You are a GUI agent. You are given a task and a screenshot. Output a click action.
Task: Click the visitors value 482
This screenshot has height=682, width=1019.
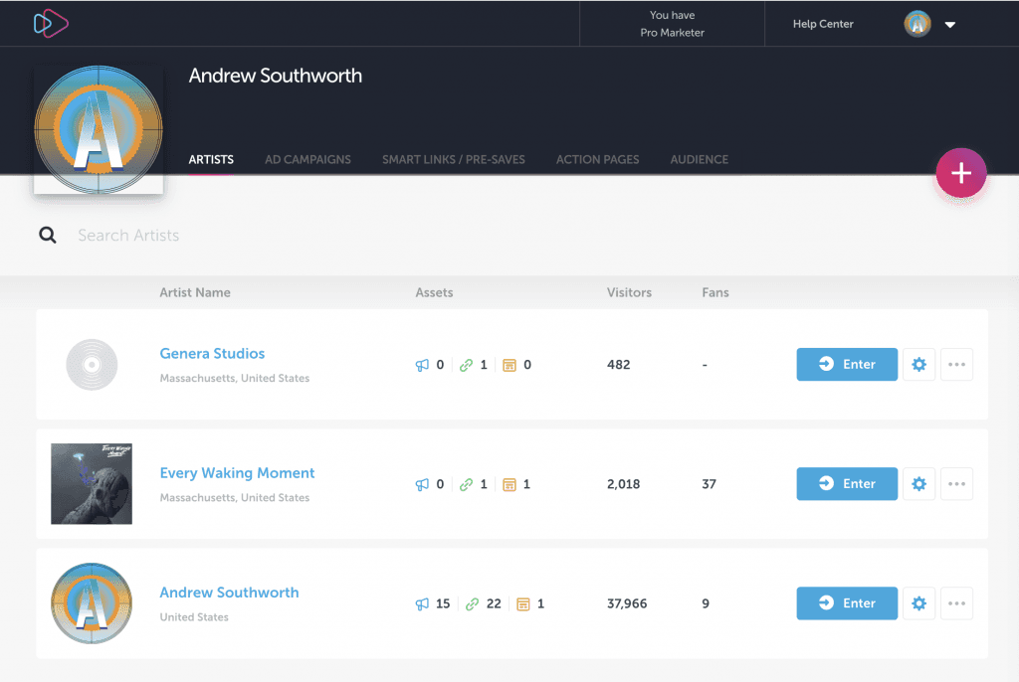click(x=619, y=365)
